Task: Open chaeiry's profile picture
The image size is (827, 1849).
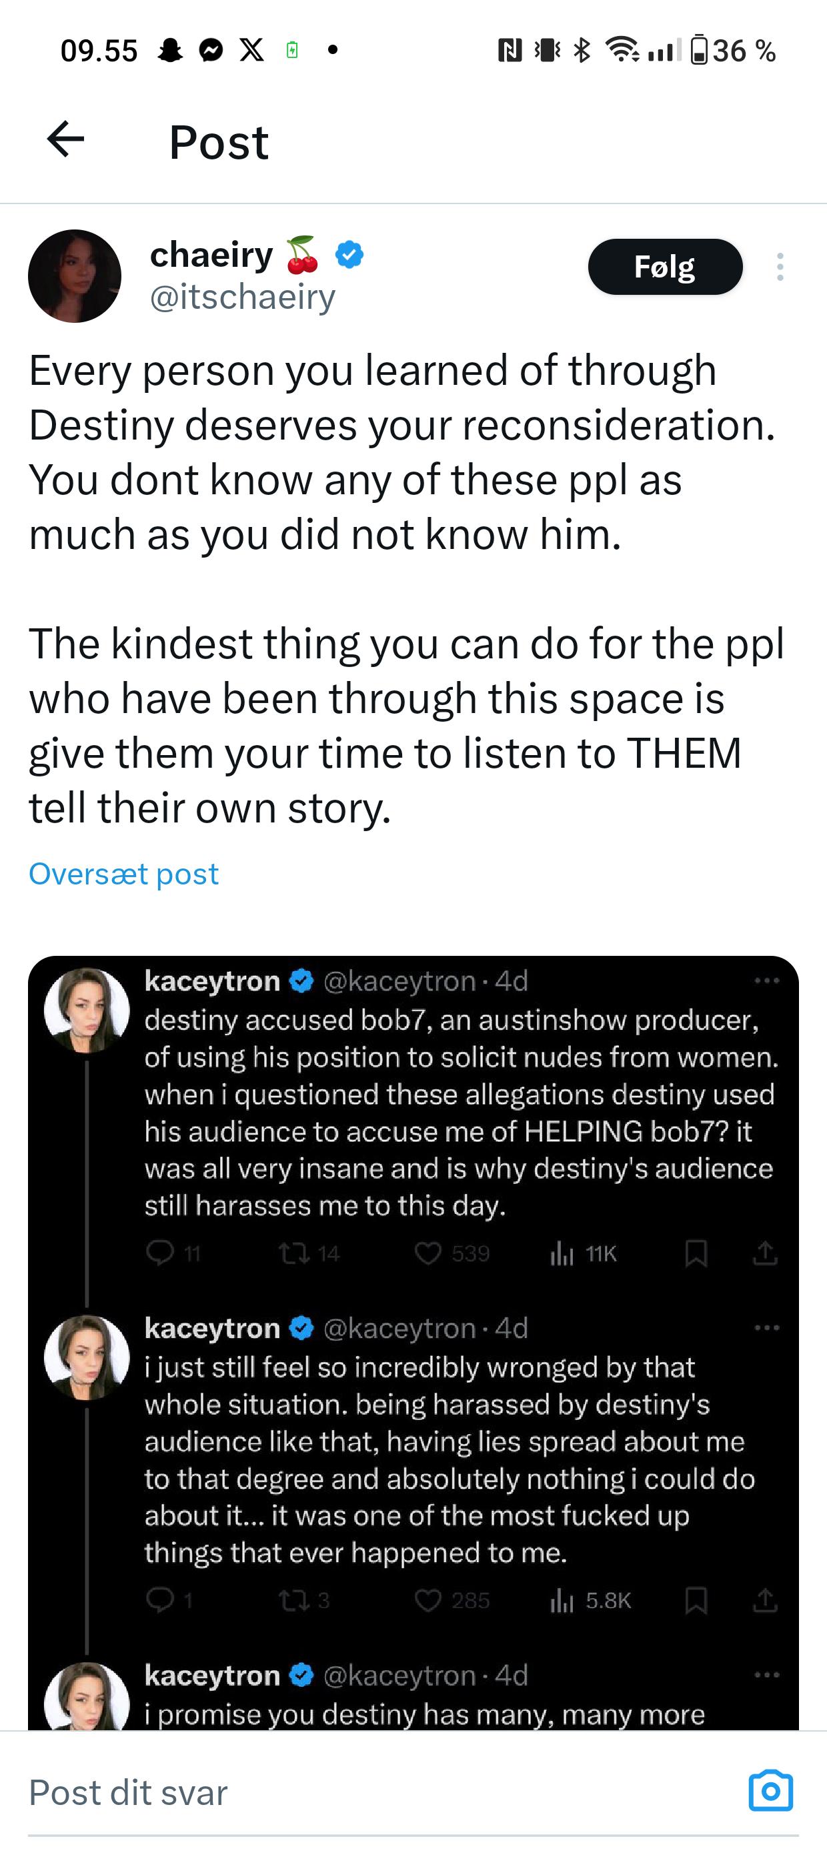Action: click(75, 275)
